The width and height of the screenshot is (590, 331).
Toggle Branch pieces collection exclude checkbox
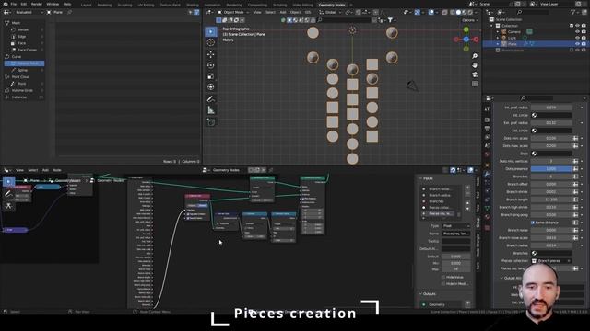point(572,50)
